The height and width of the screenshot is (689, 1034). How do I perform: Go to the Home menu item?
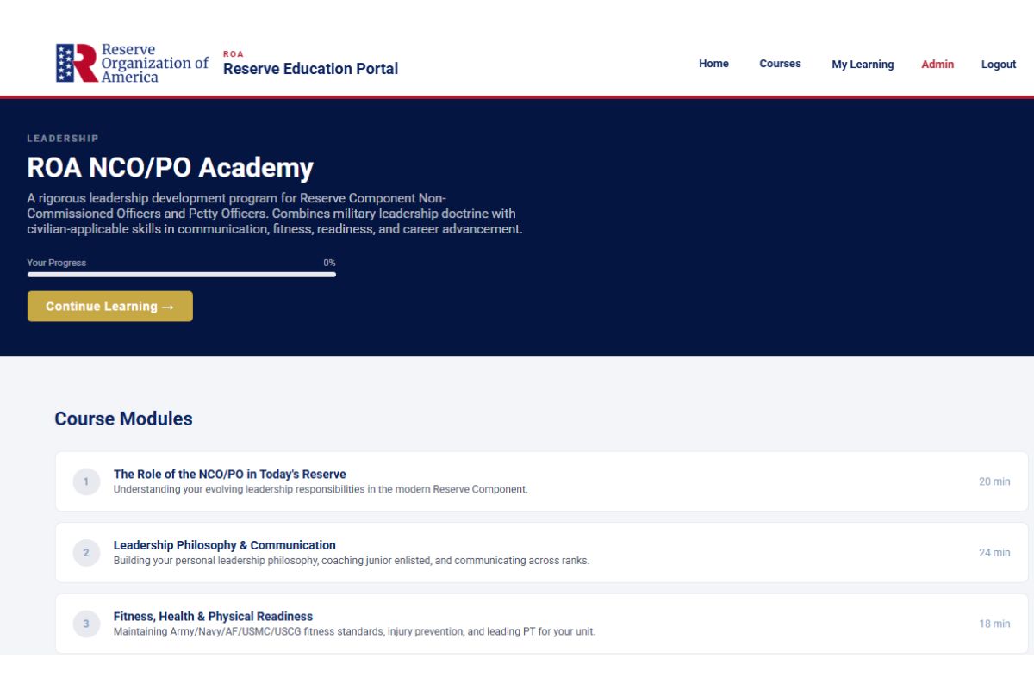[713, 64]
